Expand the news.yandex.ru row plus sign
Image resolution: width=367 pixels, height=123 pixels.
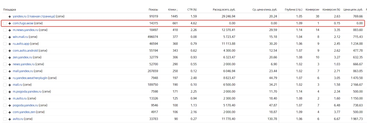(10, 64)
